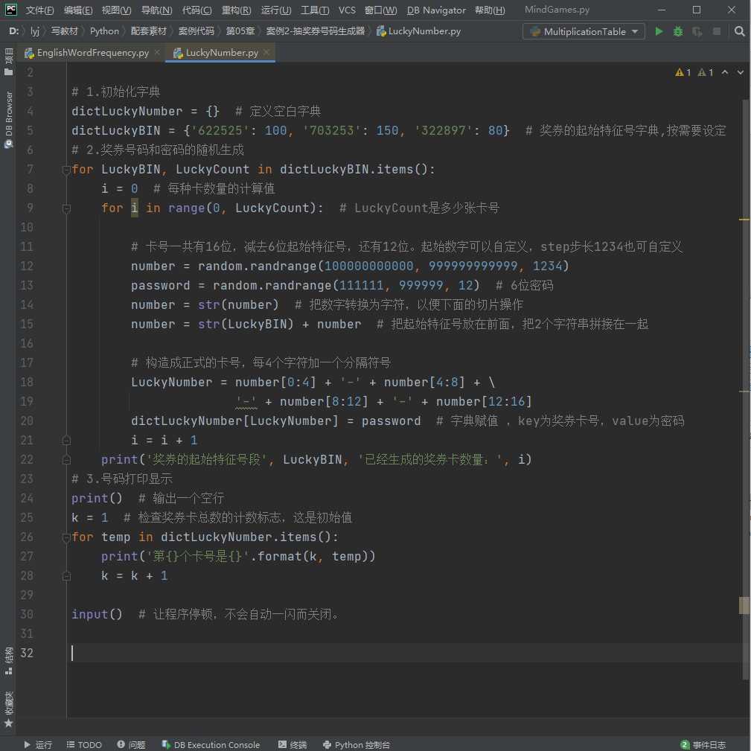
Task: Toggle the 结构 structure tool window
Action: (x=8, y=659)
